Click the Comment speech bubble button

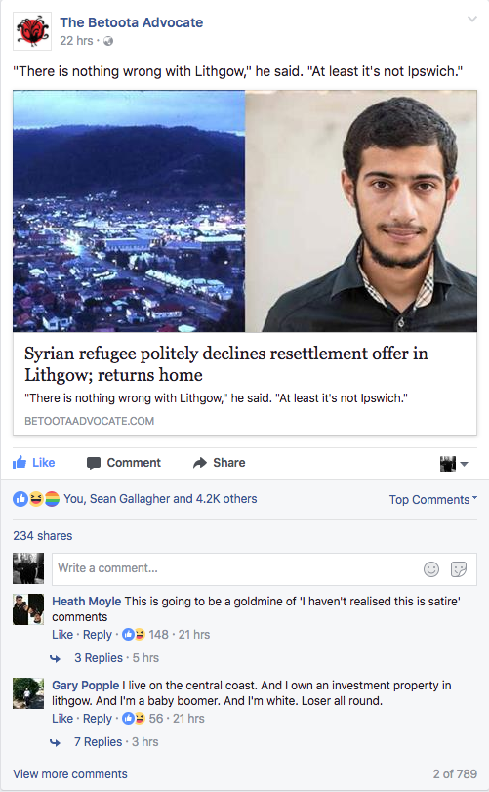[124, 463]
